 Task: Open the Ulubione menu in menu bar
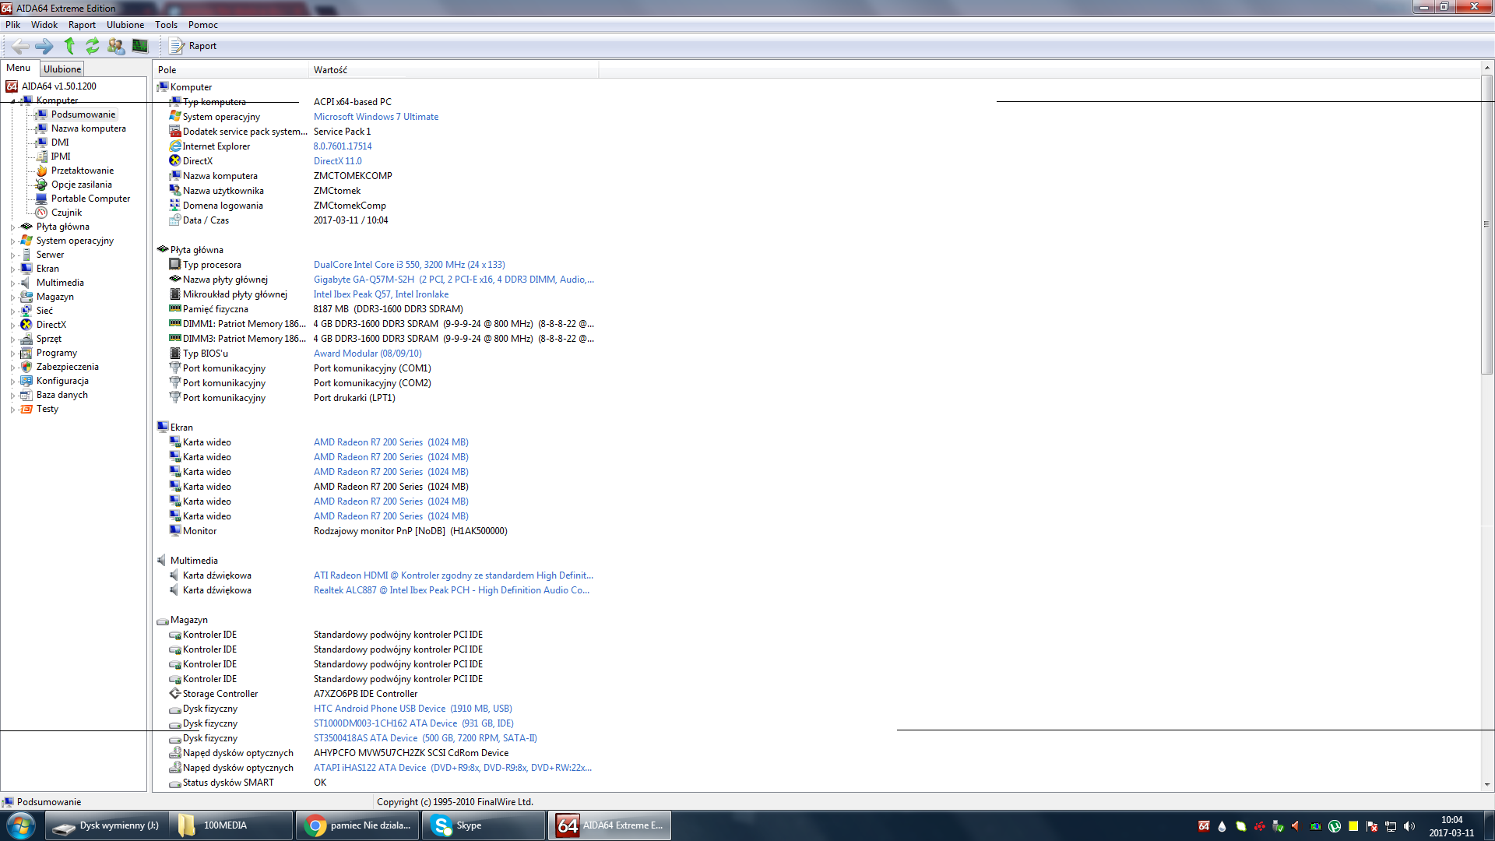click(x=125, y=25)
